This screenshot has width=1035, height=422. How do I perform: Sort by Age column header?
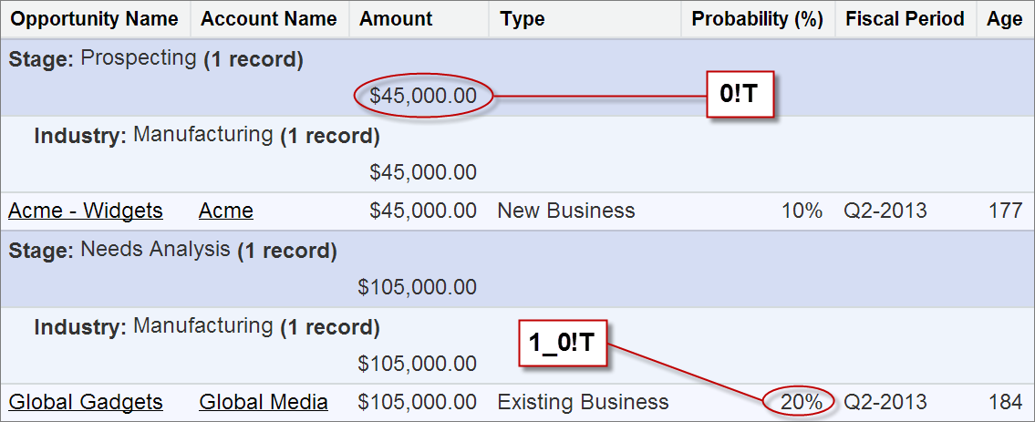pos(1005,19)
